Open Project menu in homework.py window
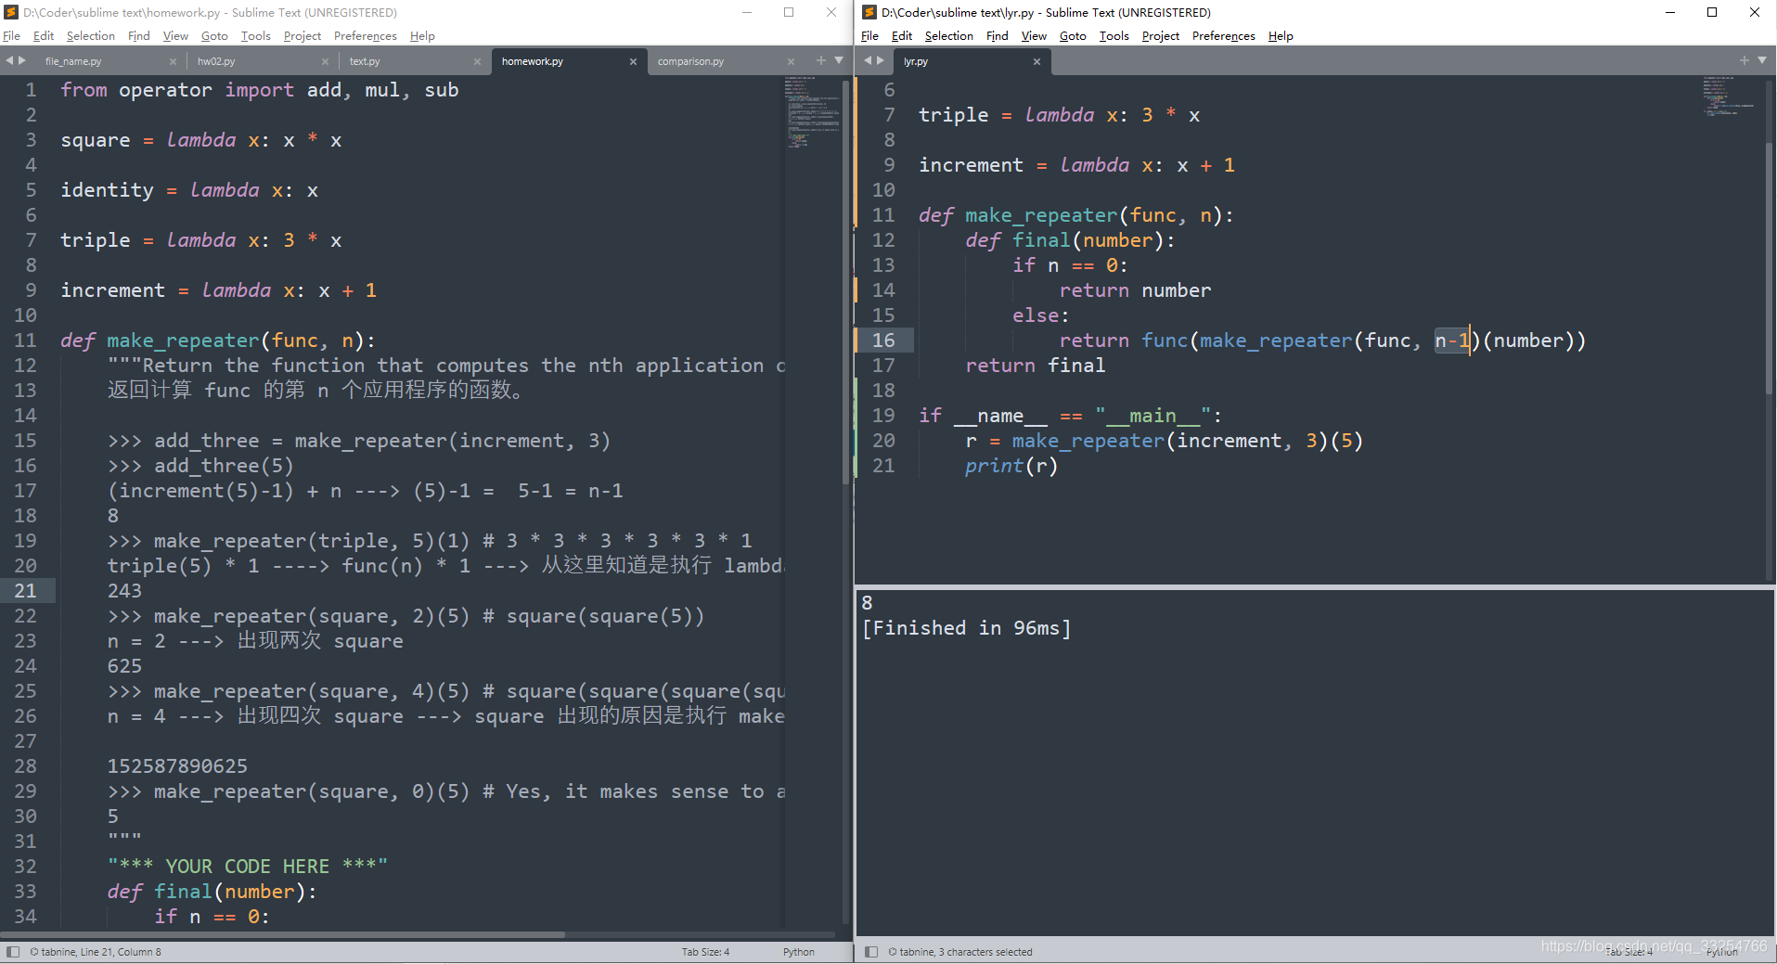Image resolution: width=1777 pixels, height=964 pixels. point(303,36)
